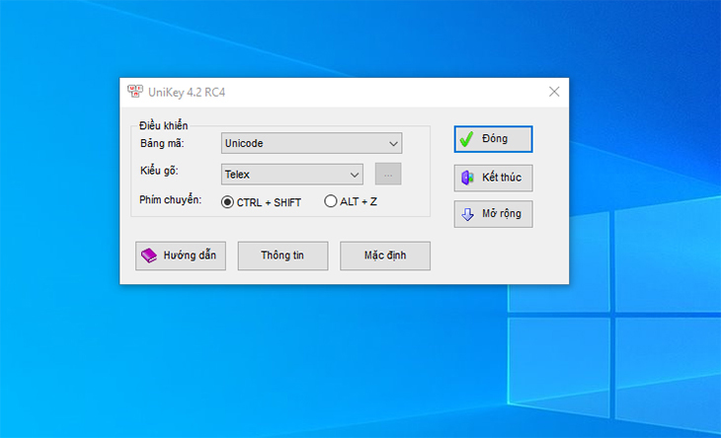The image size is (721, 438).
Task: Click the chevron arrow of the Unicode dropdown
Action: pyautogui.click(x=392, y=144)
